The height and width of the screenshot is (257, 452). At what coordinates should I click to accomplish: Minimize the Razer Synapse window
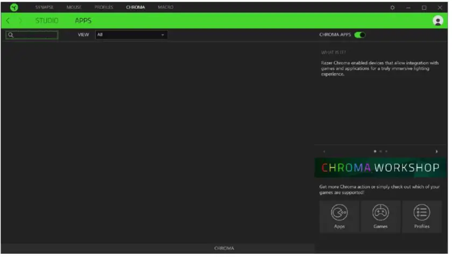(x=408, y=8)
